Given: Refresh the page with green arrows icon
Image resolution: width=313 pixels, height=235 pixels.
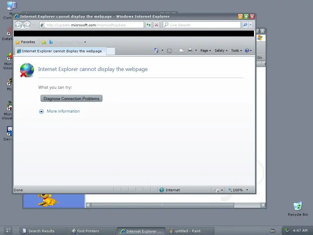Looking at the screenshot, I should pos(148,25).
